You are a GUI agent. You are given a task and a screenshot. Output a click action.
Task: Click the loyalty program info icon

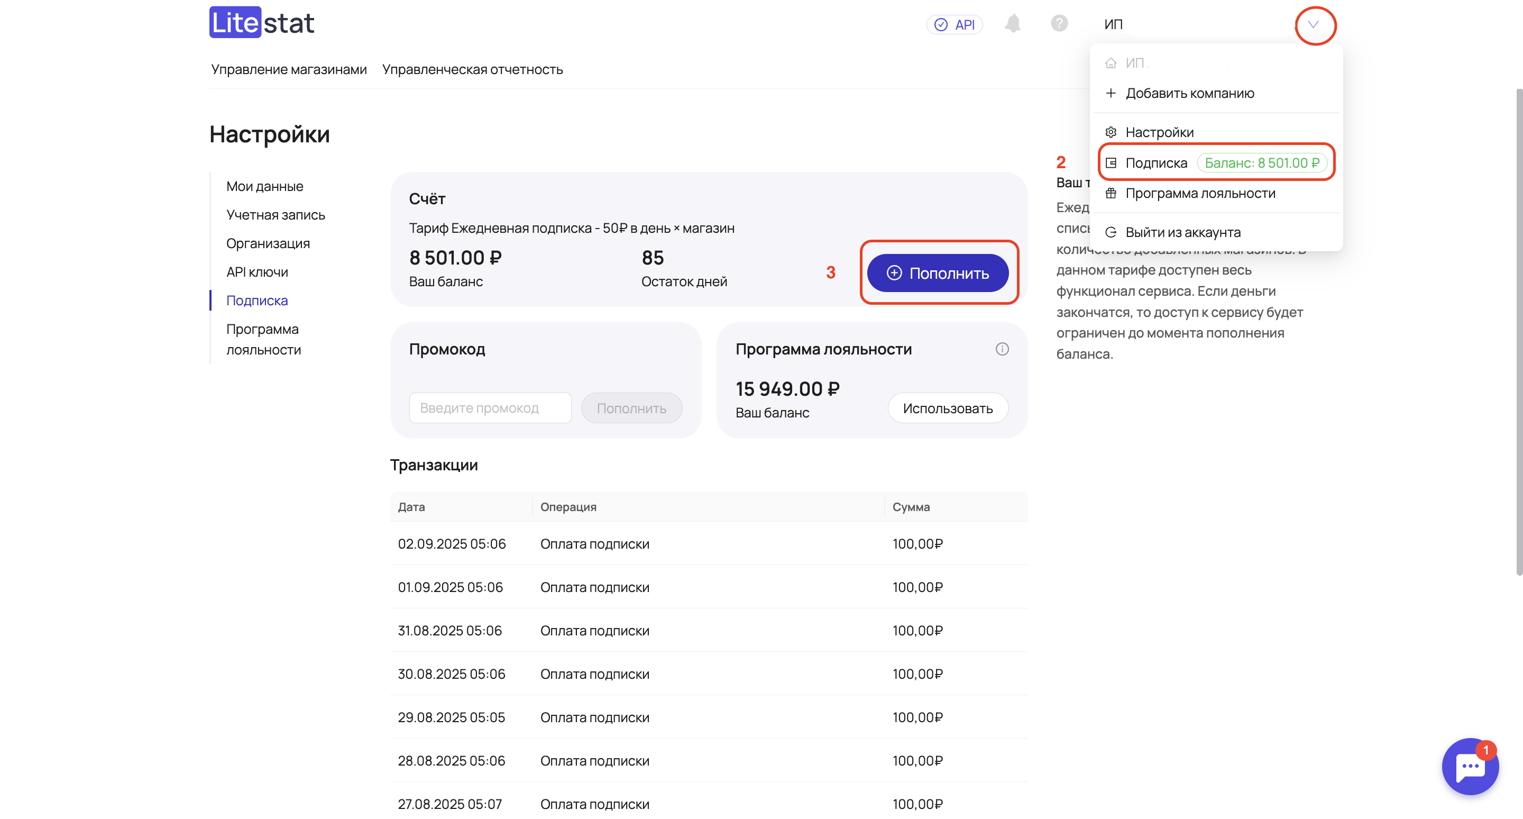tap(1002, 349)
